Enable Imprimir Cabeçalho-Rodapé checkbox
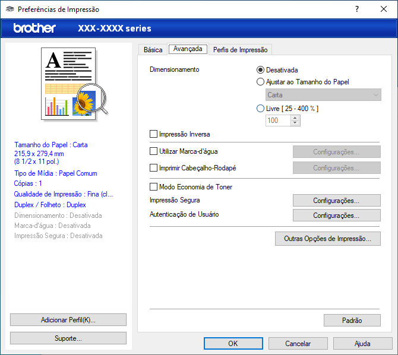Image resolution: width=398 pixels, height=355 pixels. 154,168
